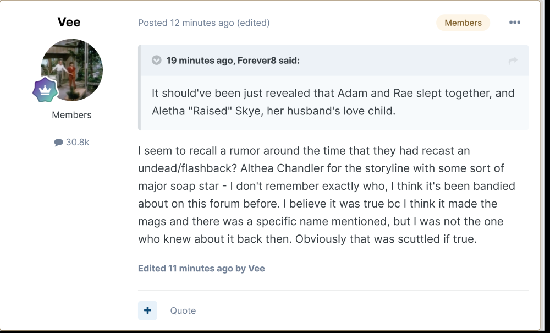Collapse the Forever8 quote with chevron toggle
Screen dimensions: 550x333
click(x=157, y=61)
